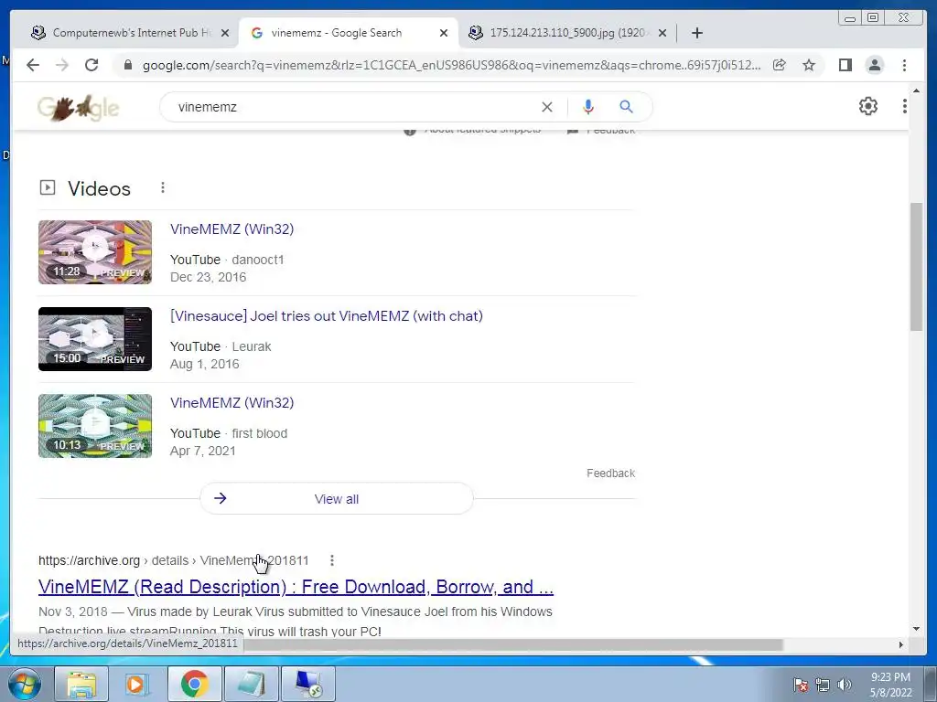Launch Windows Media Player from taskbar
The width and height of the screenshot is (937, 702).
click(137, 684)
